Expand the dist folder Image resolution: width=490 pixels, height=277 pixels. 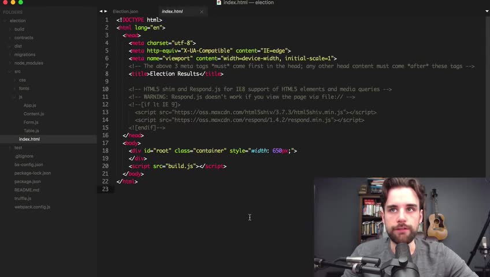[x=10, y=46]
